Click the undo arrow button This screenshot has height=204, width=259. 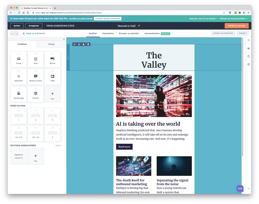point(12,34)
